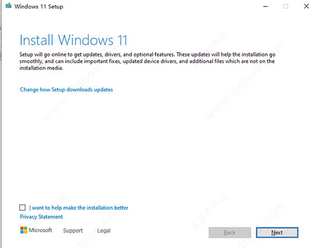Close the Windows 11 Setup window
The image size is (314, 248).
(306, 6)
